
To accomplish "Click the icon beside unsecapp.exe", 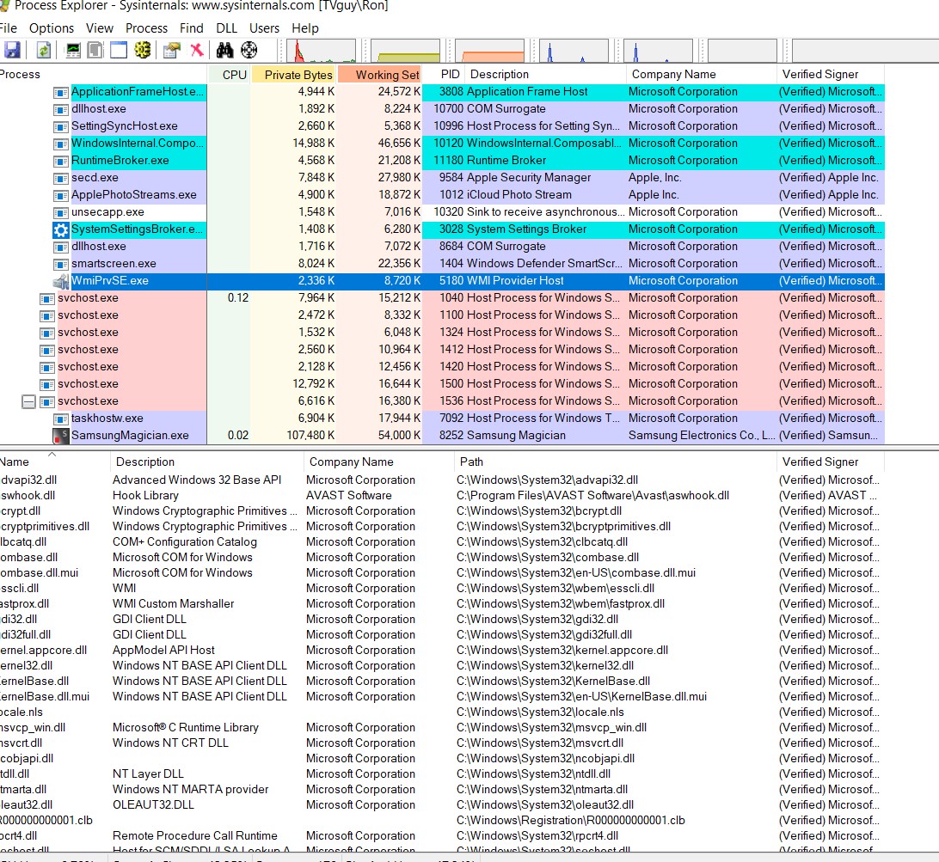I will (61, 212).
